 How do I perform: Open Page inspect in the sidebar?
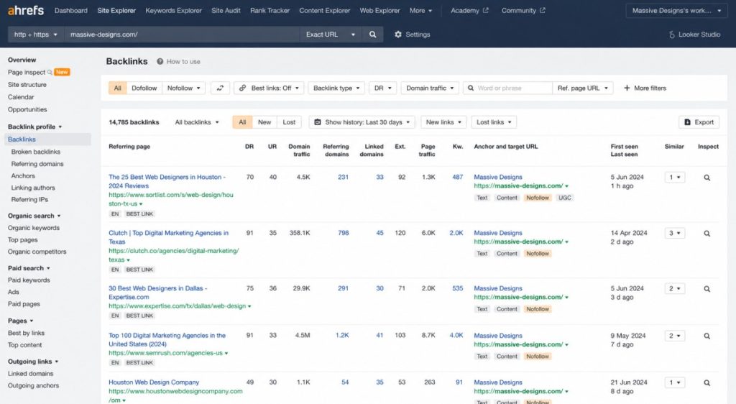coord(27,73)
